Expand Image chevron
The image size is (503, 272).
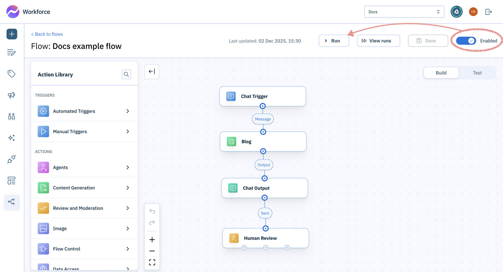click(128, 228)
